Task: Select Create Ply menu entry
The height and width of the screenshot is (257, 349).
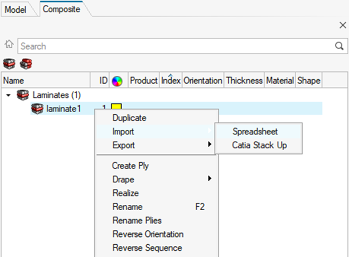Action: [130, 166]
